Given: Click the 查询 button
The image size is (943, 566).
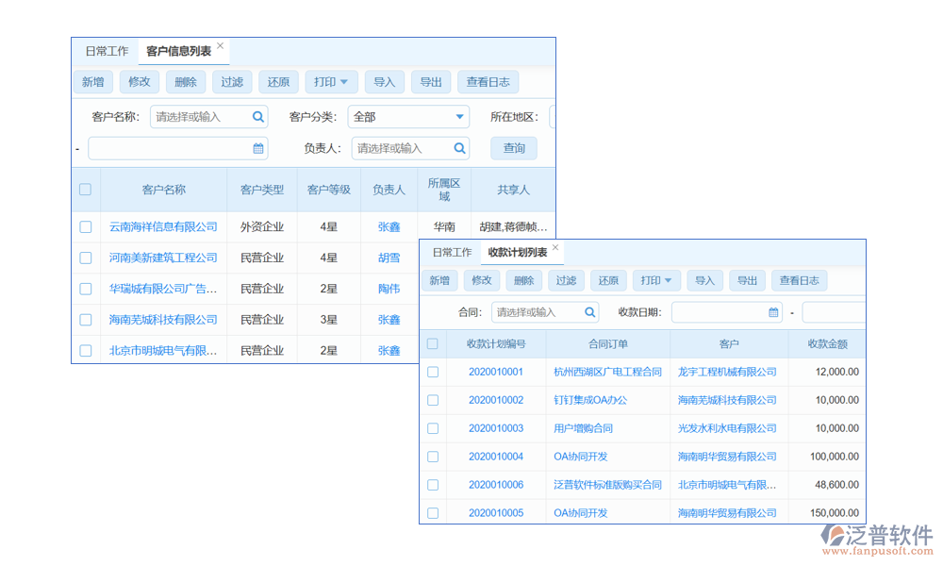Looking at the screenshot, I should click(x=514, y=148).
